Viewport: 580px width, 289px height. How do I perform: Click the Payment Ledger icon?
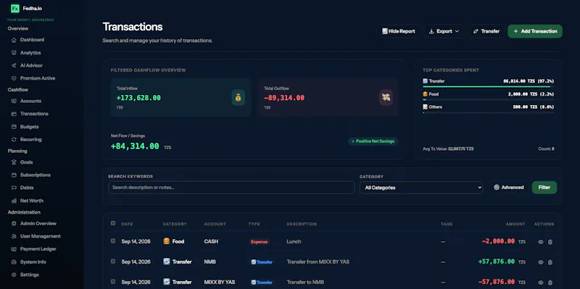14,249
